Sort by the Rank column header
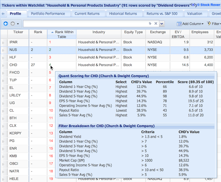This screenshot has height=182, width=221. 38,34
